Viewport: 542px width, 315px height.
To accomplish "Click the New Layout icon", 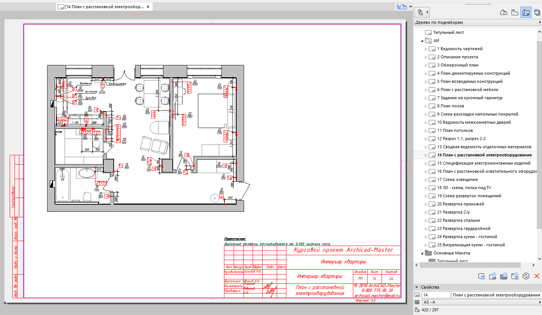I will tap(493, 276).
